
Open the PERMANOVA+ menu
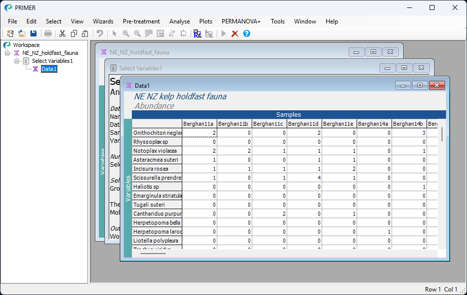point(241,21)
